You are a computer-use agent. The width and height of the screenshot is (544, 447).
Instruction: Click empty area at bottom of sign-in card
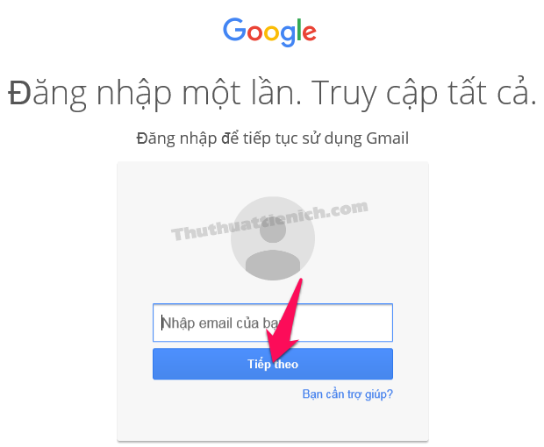tap(273, 422)
